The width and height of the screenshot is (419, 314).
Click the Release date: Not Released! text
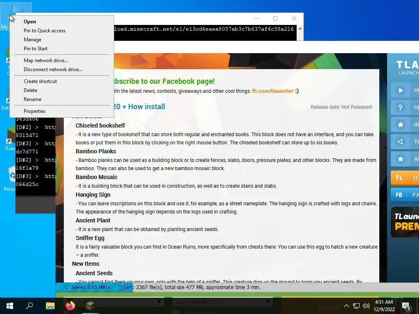341,107
